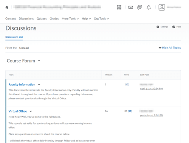Click the Threads column header
The image size is (189, 143).
pos(108,75)
